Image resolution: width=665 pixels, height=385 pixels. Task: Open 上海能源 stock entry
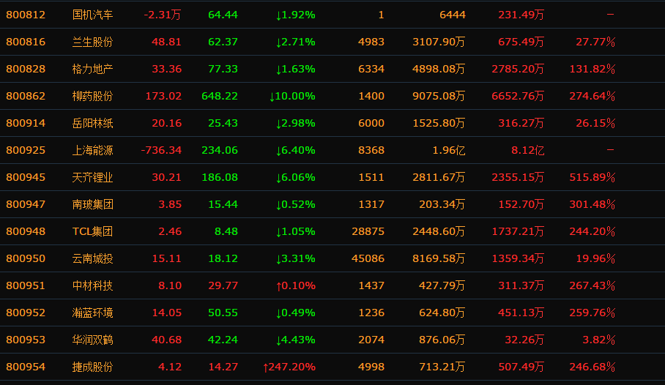pyautogui.click(x=93, y=150)
